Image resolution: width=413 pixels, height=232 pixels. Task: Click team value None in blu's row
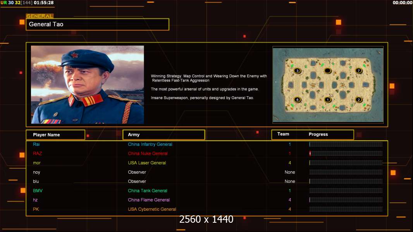[x=290, y=181]
